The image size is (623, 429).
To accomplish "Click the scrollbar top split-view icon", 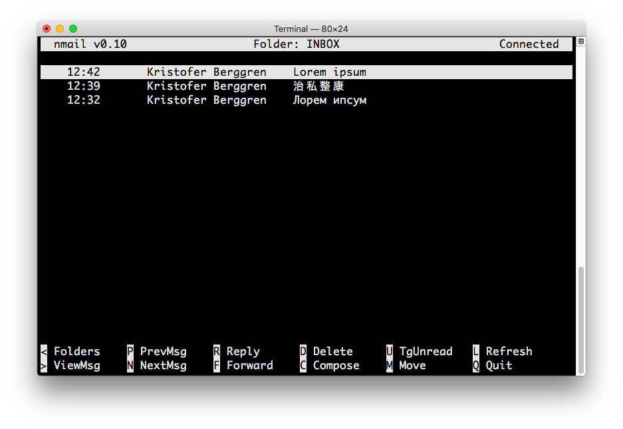I will (581, 41).
